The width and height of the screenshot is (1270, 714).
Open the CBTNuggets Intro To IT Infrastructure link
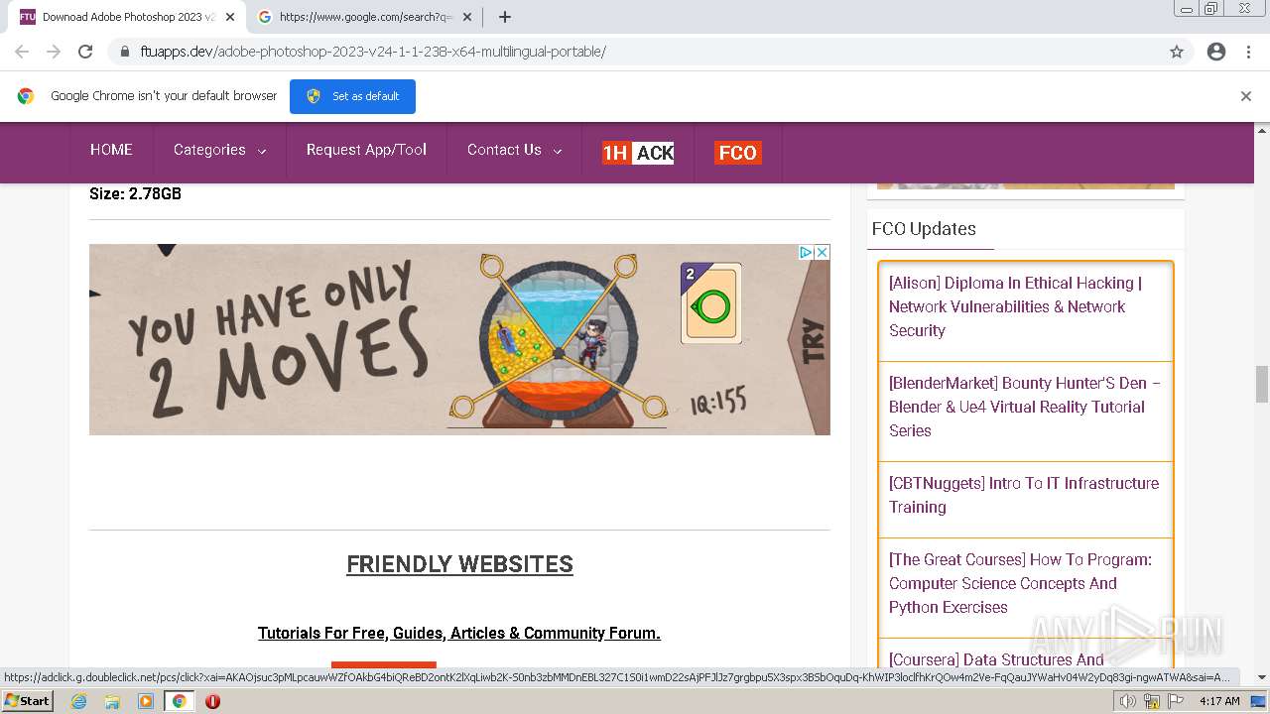(1024, 495)
